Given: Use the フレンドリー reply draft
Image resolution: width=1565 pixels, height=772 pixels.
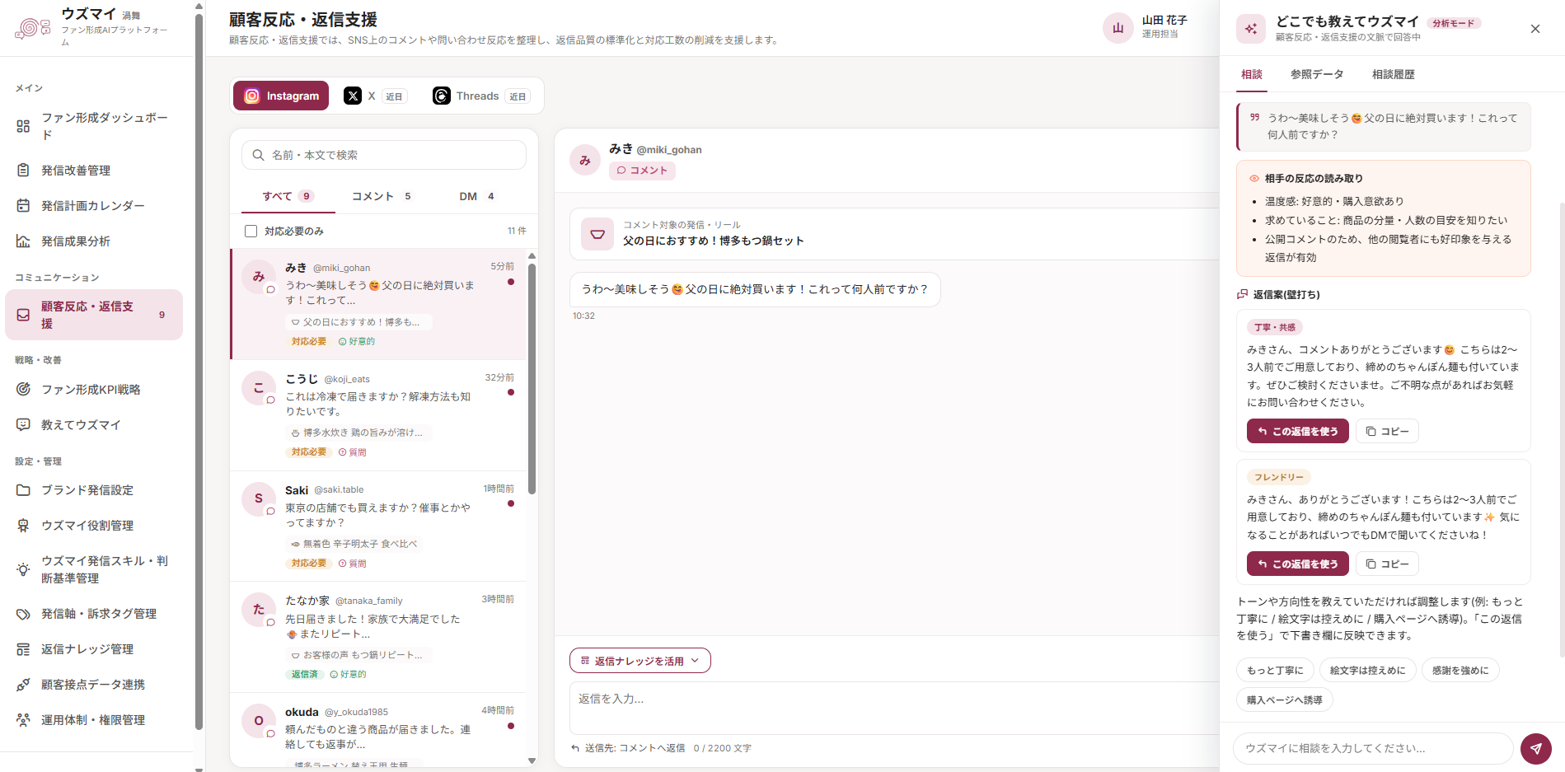Looking at the screenshot, I should 1297,564.
